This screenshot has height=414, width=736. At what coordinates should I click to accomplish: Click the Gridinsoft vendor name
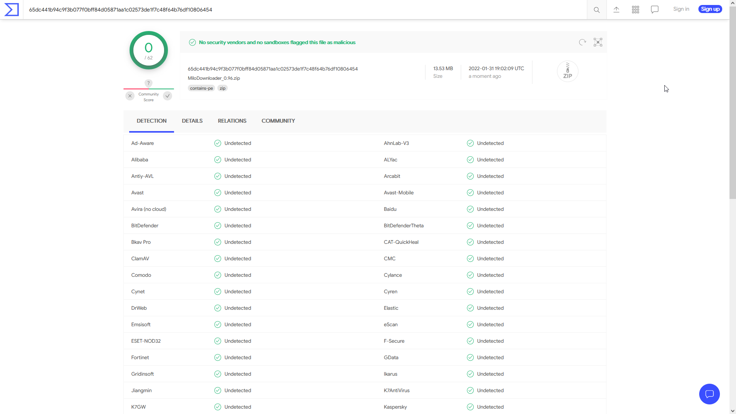pyautogui.click(x=142, y=374)
